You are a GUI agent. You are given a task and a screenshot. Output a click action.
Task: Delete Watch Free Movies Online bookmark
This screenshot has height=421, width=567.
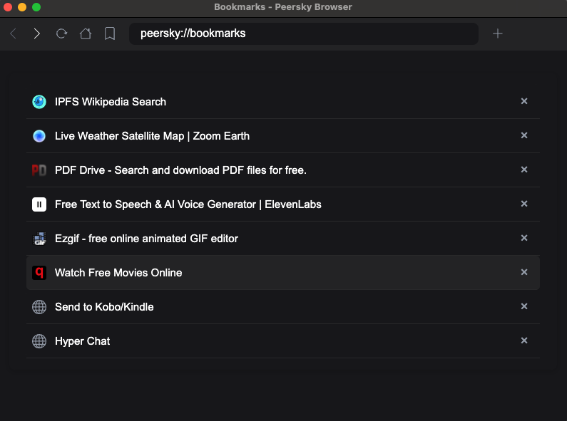(x=524, y=272)
